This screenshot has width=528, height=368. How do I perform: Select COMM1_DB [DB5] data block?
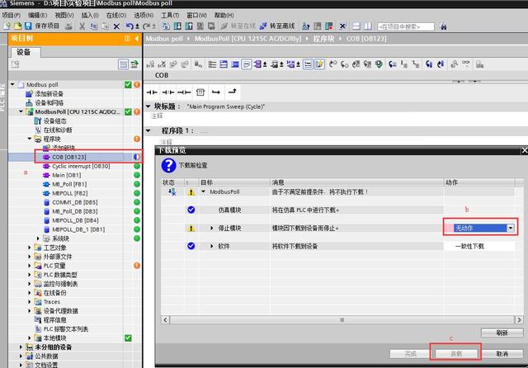tap(75, 202)
